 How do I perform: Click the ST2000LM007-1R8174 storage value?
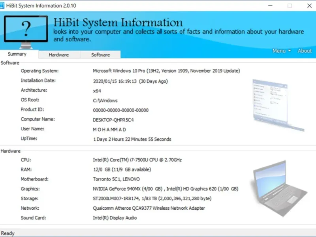152,199
